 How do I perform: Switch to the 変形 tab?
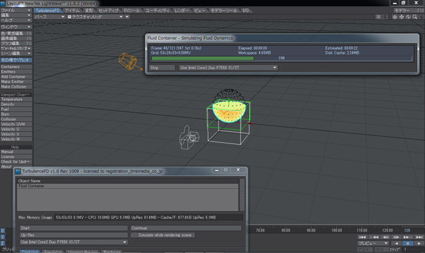coord(89,11)
